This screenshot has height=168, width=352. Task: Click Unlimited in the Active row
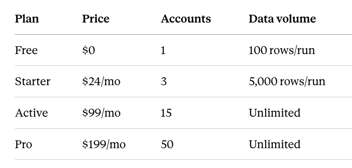pyautogui.click(x=275, y=113)
